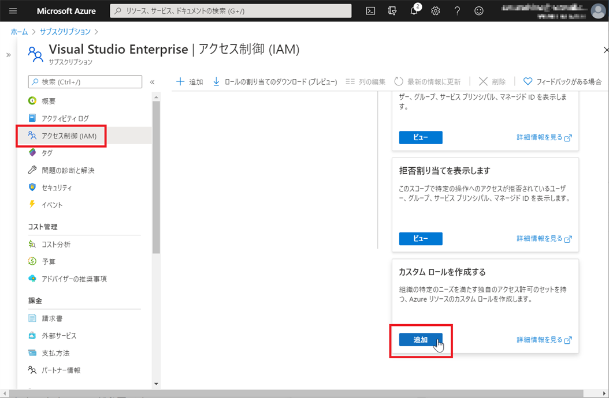Open 詳細情報を見る link in top card
The height and width of the screenshot is (398, 609).
[544, 137]
